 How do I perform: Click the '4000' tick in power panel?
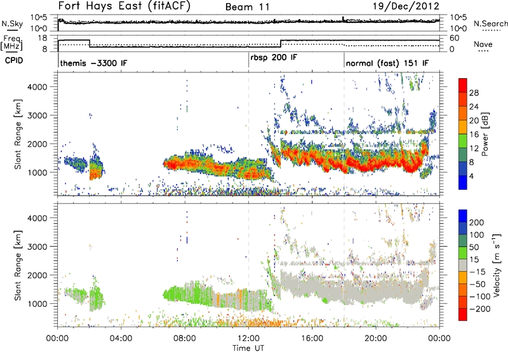click(x=37, y=87)
